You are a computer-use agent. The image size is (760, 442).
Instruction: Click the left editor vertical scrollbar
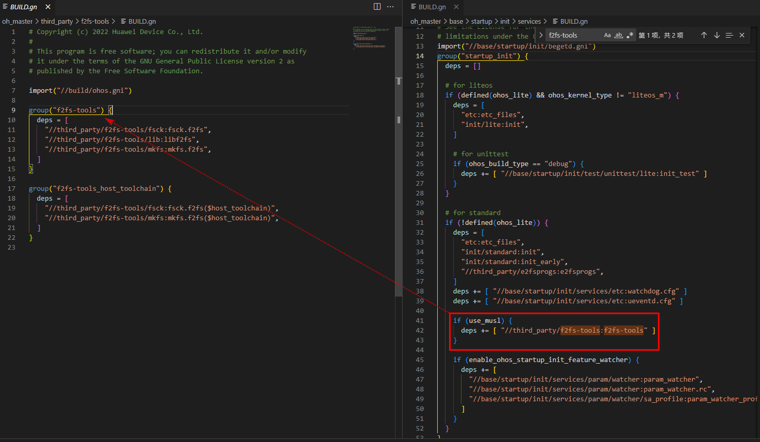(399, 161)
